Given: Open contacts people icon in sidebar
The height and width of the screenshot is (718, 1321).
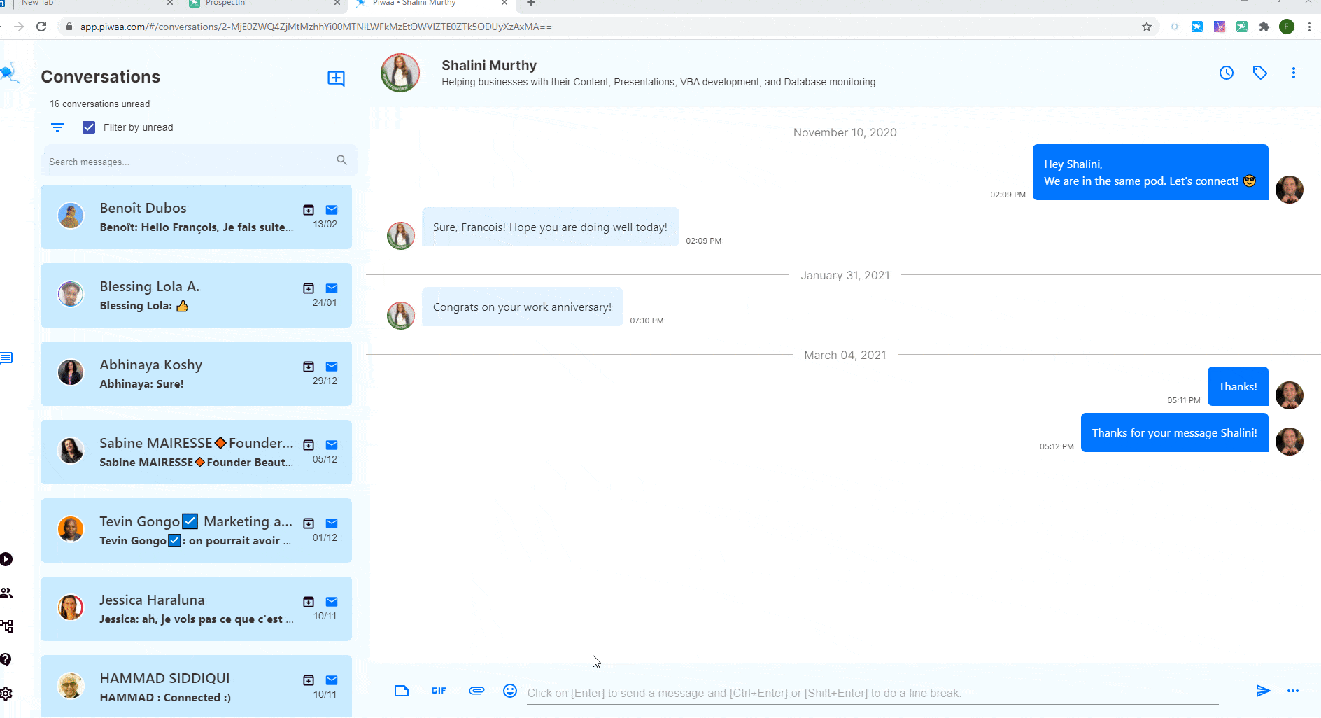Looking at the screenshot, I should click(6, 593).
